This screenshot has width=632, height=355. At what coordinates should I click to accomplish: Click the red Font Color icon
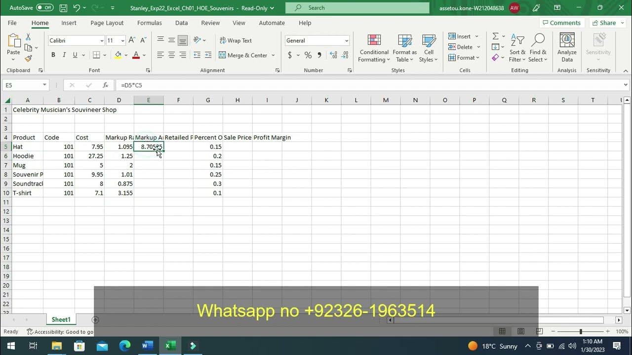[136, 55]
